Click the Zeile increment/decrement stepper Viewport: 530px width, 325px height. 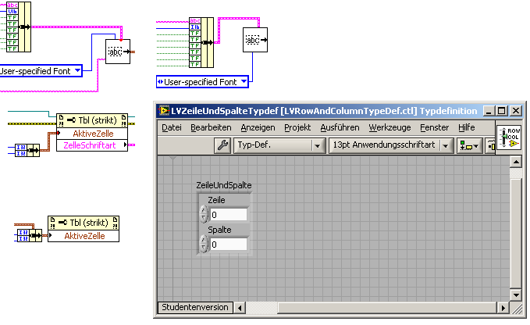pyautogui.click(x=204, y=214)
